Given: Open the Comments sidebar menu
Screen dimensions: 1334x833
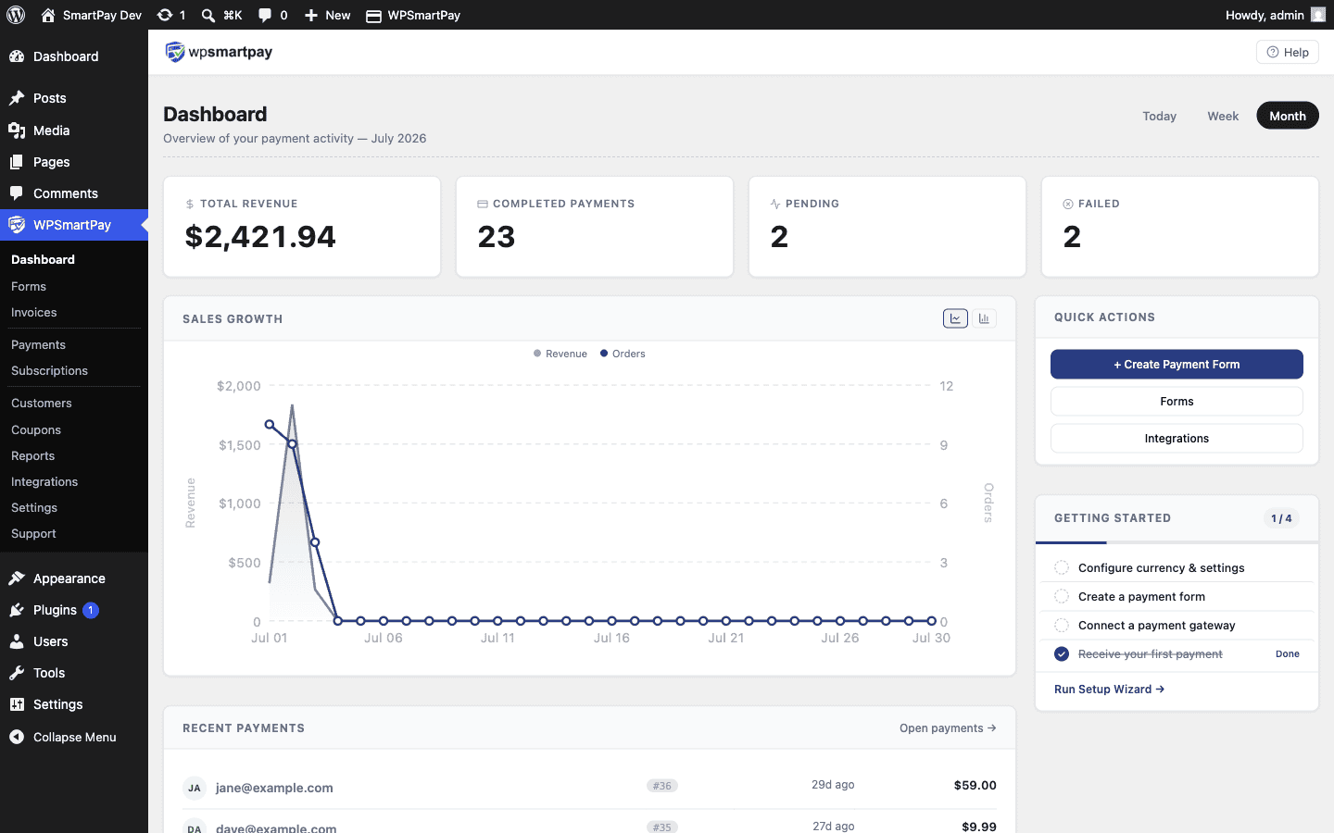Looking at the screenshot, I should [74, 193].
